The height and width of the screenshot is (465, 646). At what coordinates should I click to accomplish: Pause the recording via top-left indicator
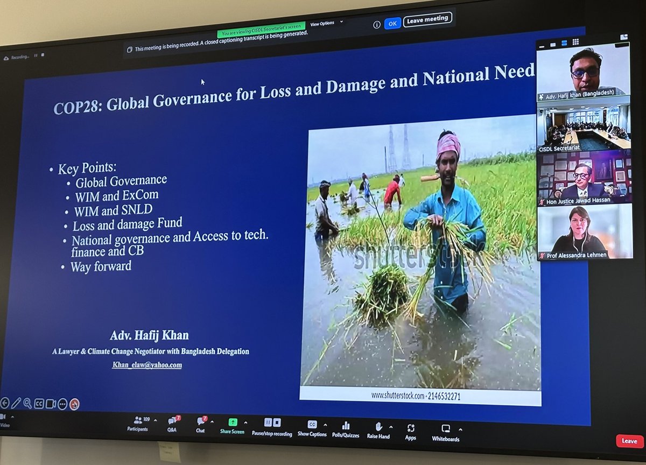(x=36, y=55)
